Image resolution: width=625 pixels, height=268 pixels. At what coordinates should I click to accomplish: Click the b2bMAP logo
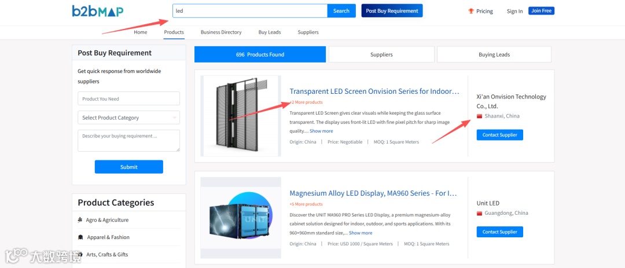(98, 11)
